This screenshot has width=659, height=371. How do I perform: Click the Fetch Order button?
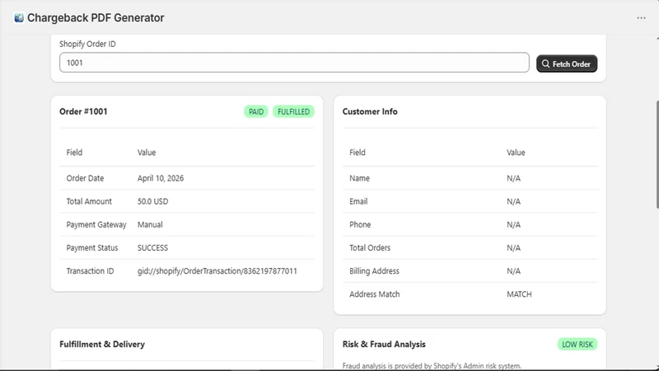[567, 63]
